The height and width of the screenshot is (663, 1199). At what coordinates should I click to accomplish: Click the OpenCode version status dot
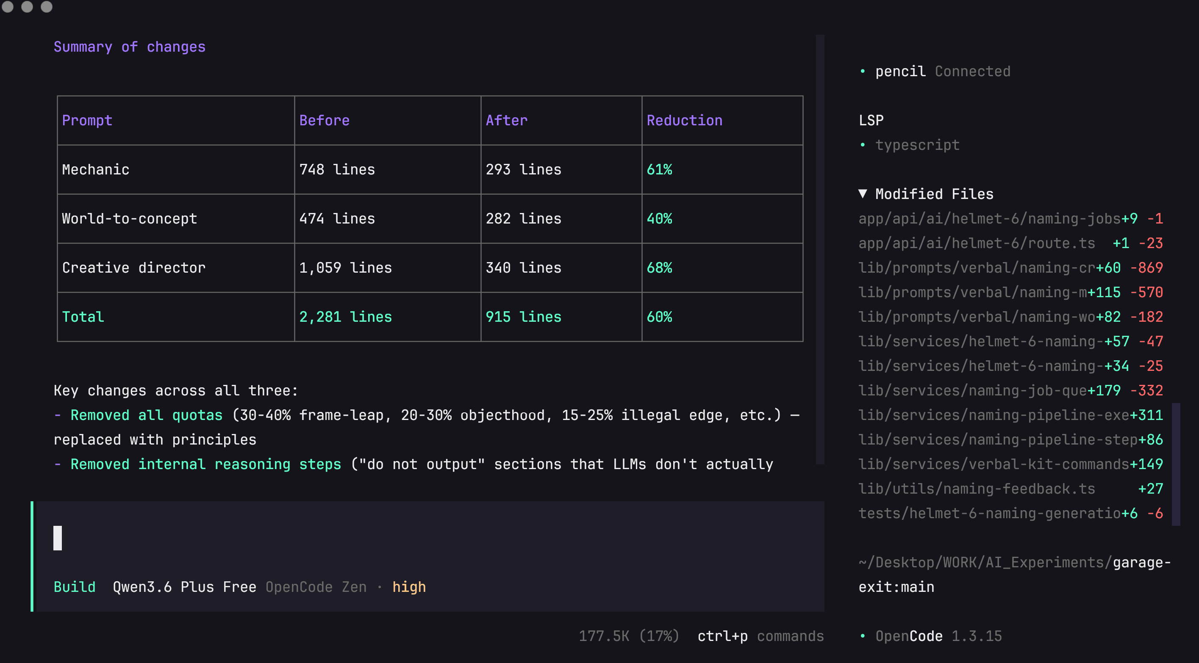coord(863,635)
